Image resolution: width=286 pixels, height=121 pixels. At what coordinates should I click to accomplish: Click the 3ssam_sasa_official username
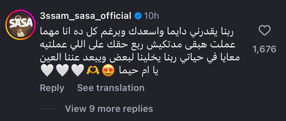pos(85,16)
